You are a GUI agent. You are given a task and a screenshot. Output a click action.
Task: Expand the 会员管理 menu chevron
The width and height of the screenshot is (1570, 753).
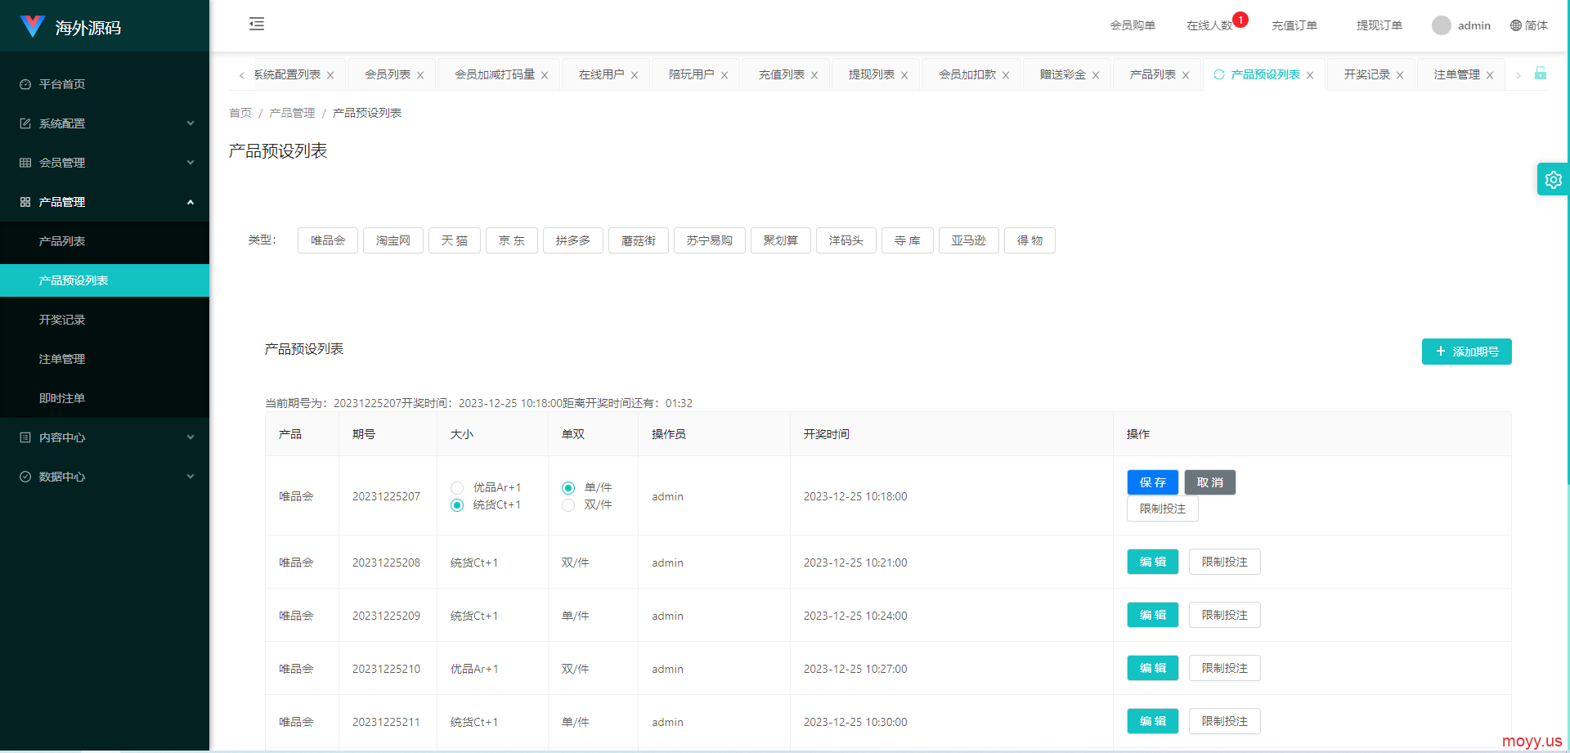tap(191, 163)
